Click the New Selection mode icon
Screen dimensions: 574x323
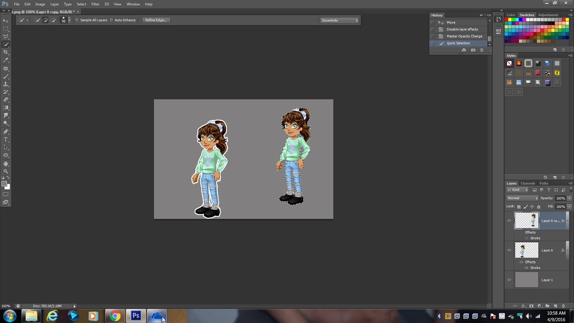coord(37,20)
